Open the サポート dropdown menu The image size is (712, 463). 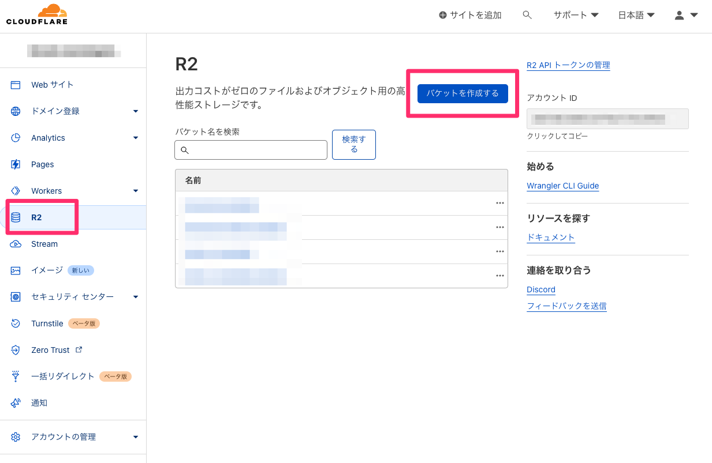[575, 15]
